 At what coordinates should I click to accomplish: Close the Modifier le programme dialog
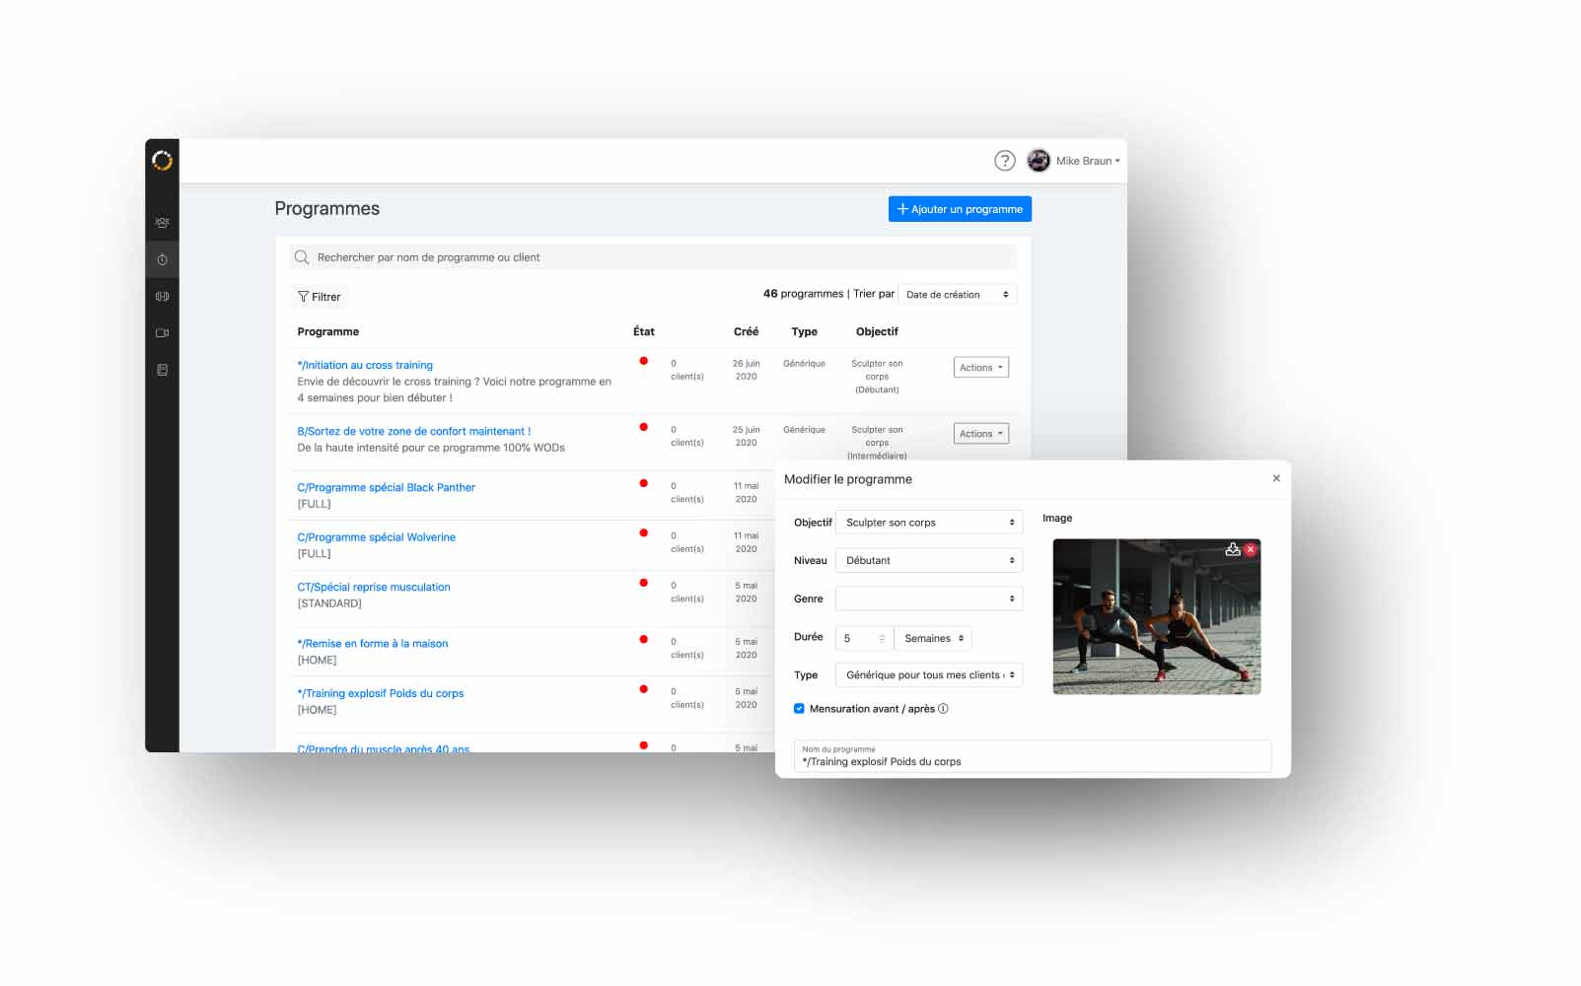coord(1275,478)
